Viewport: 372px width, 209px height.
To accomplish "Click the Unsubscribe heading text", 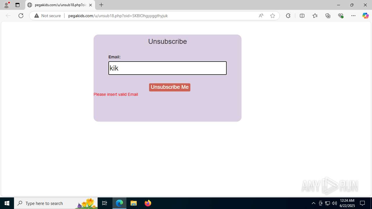I will (167, 42).
